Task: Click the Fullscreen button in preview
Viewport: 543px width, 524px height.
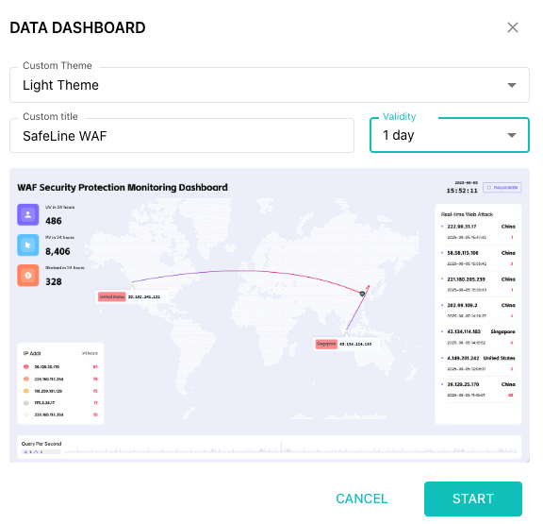Action: click(x=502, y=188)
